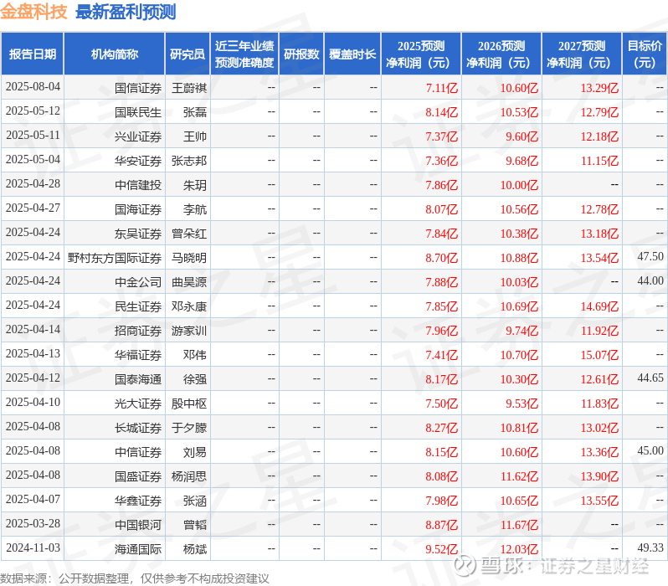
Task: Click the date 2025-04-27
Action: point(33,208)
